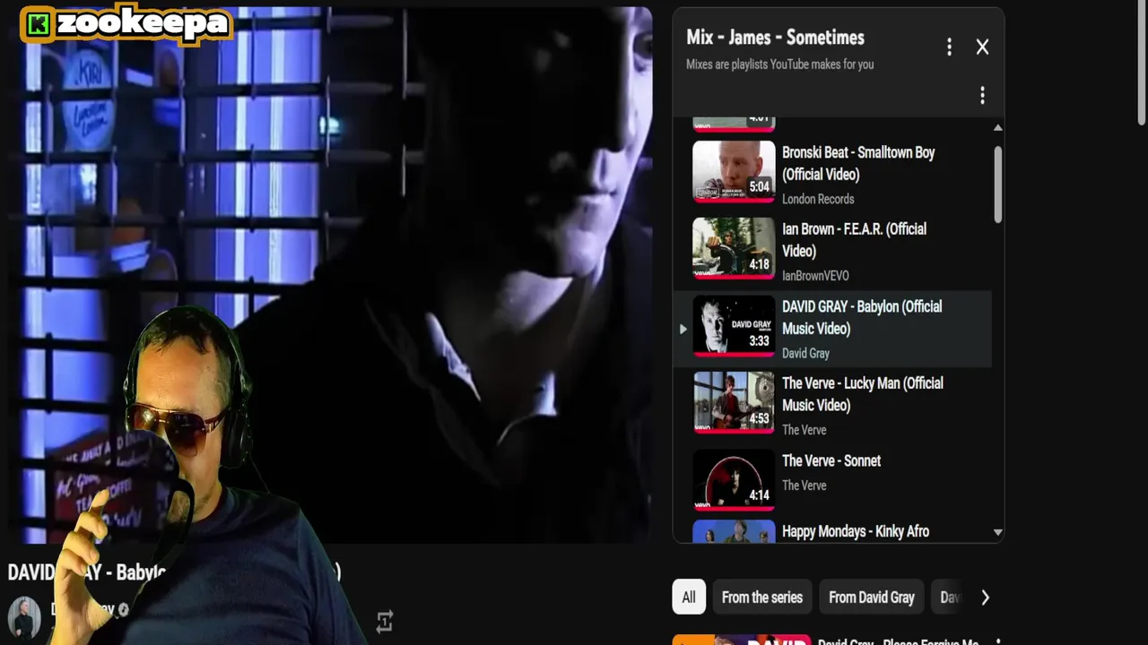Select 'The Verve - Lucky Man' title

[863, 394]
